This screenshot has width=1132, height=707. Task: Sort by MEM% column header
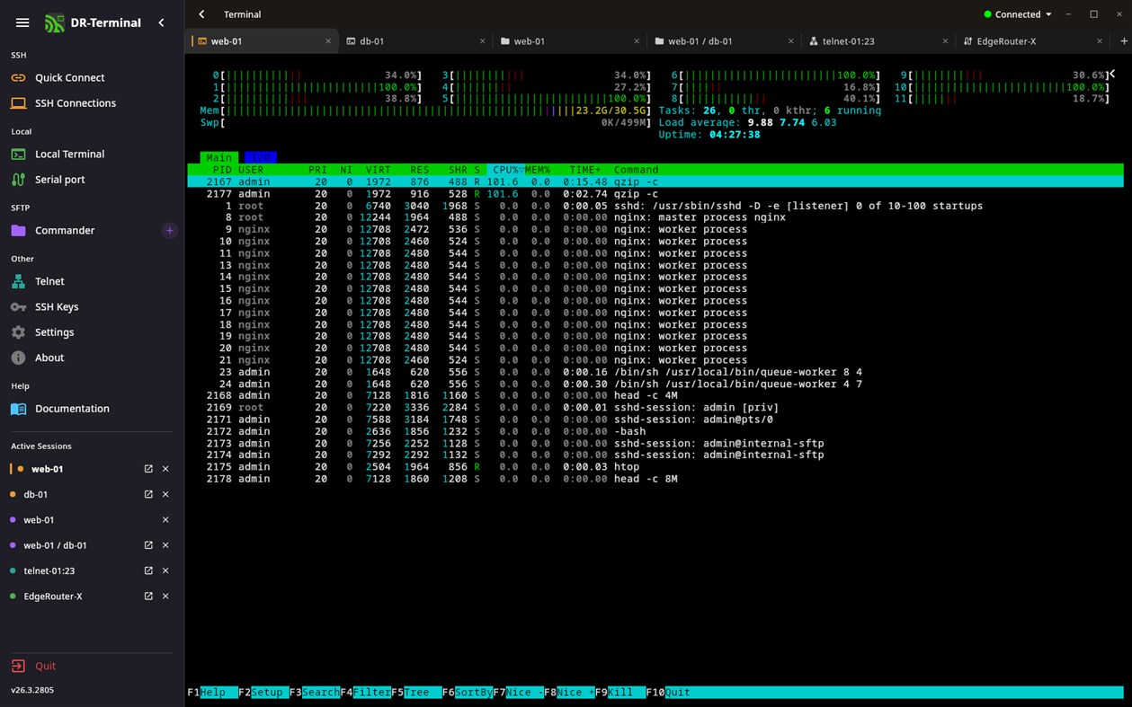(x=538, y=170)
